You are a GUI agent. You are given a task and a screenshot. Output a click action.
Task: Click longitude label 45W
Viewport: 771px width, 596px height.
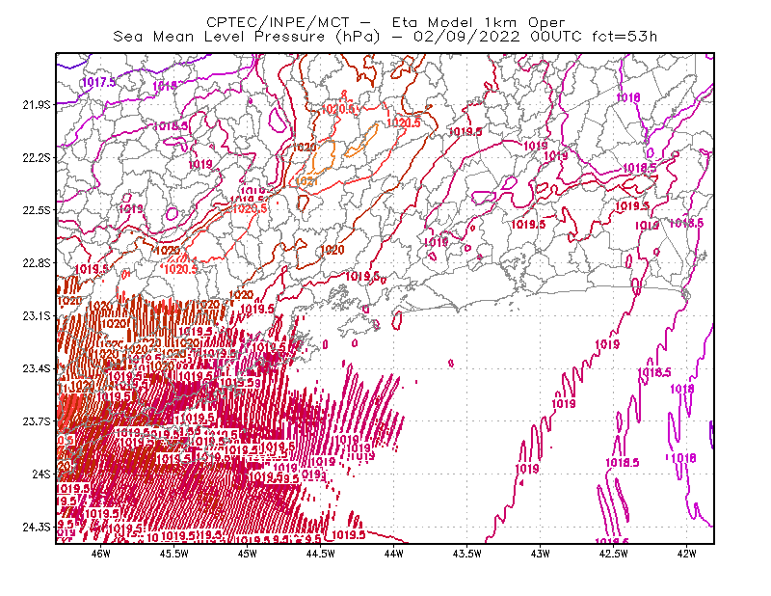point(248,554)
